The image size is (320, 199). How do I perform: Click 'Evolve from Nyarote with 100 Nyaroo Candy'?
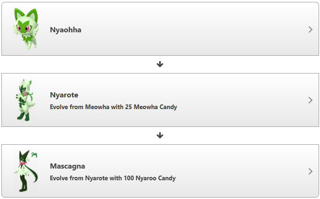[112, 178]
